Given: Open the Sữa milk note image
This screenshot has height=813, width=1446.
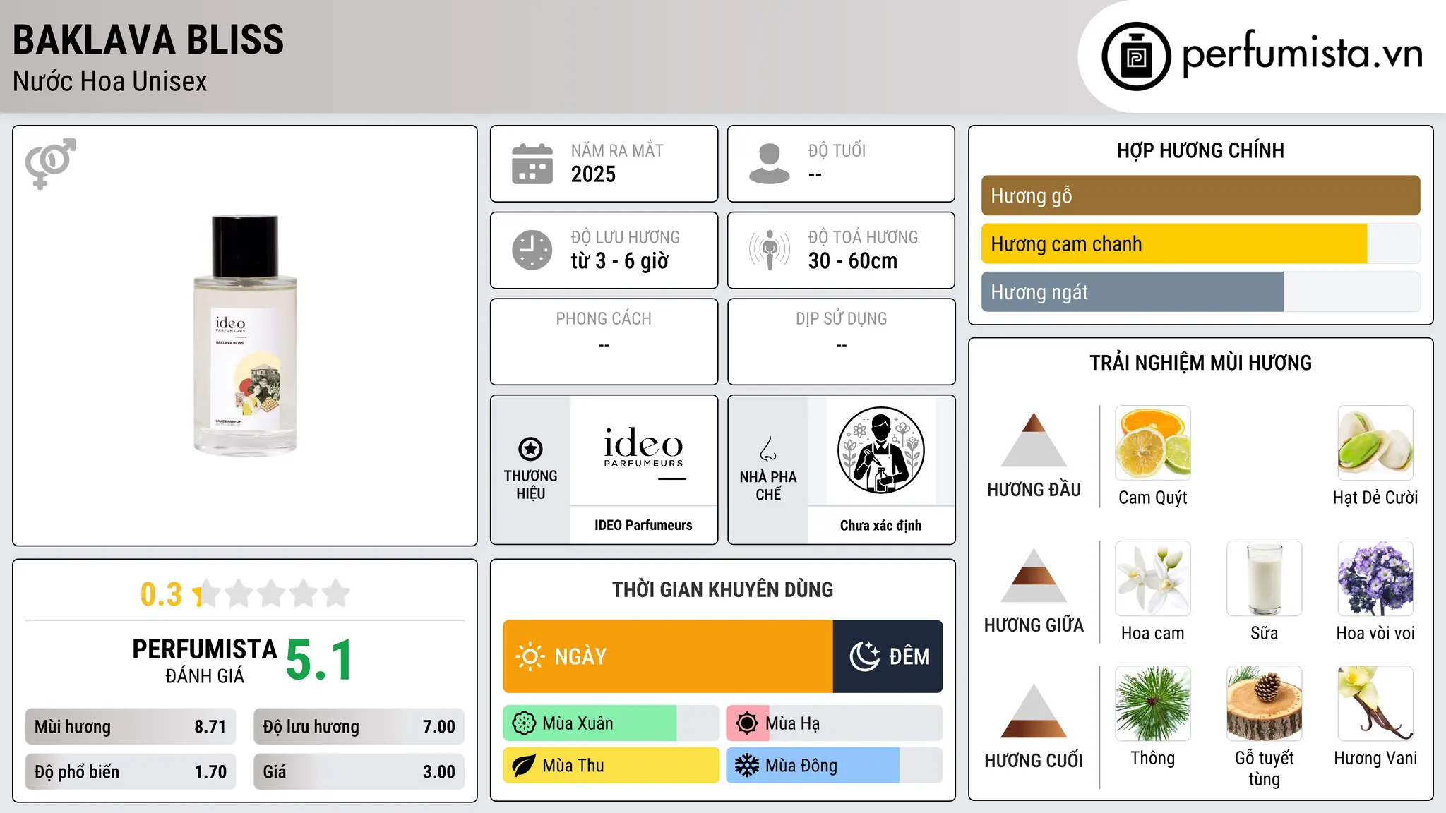Looking at the screenshot, I should (x=1265, y=579).
